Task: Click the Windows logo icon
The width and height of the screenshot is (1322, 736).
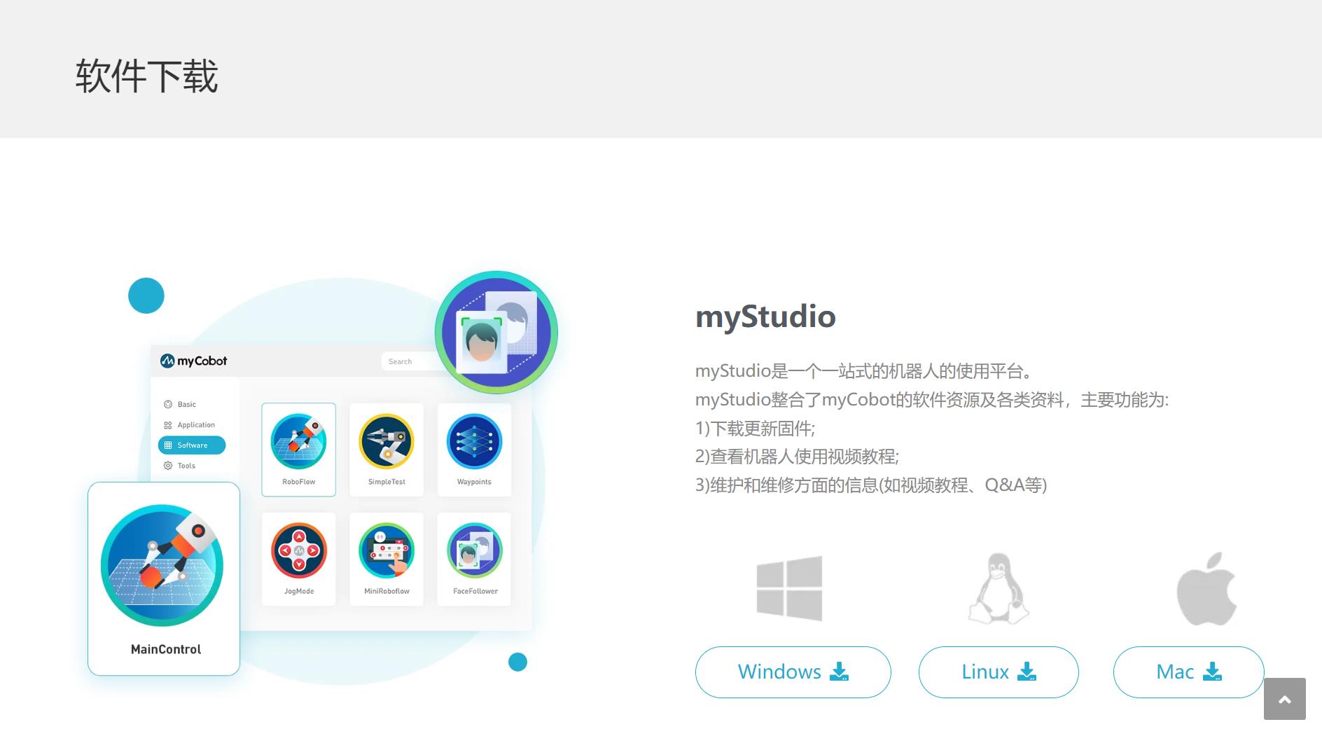Action: click(x=788, y=588)
